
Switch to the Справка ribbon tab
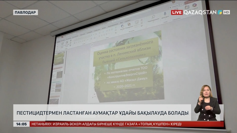tap(127, 21)
